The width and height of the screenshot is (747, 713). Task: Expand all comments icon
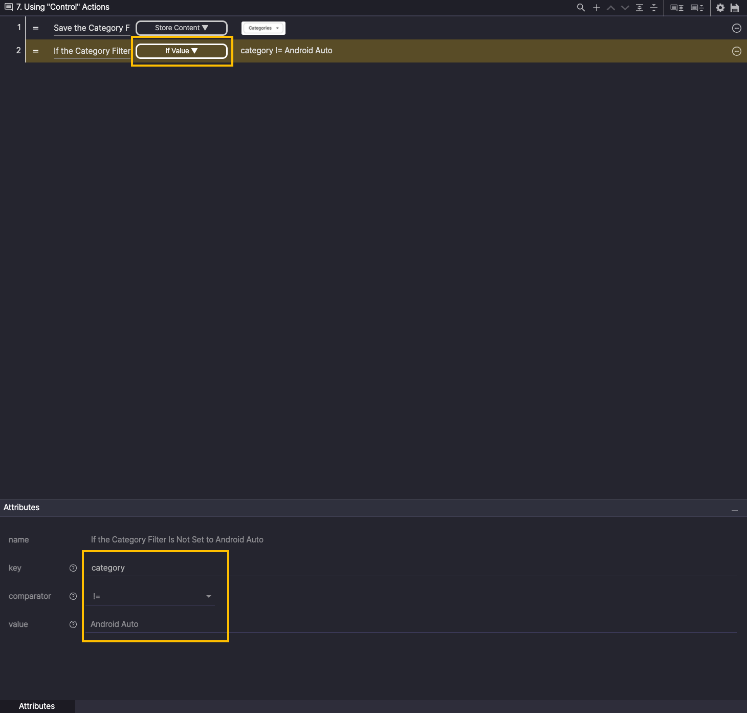point(677,8)
